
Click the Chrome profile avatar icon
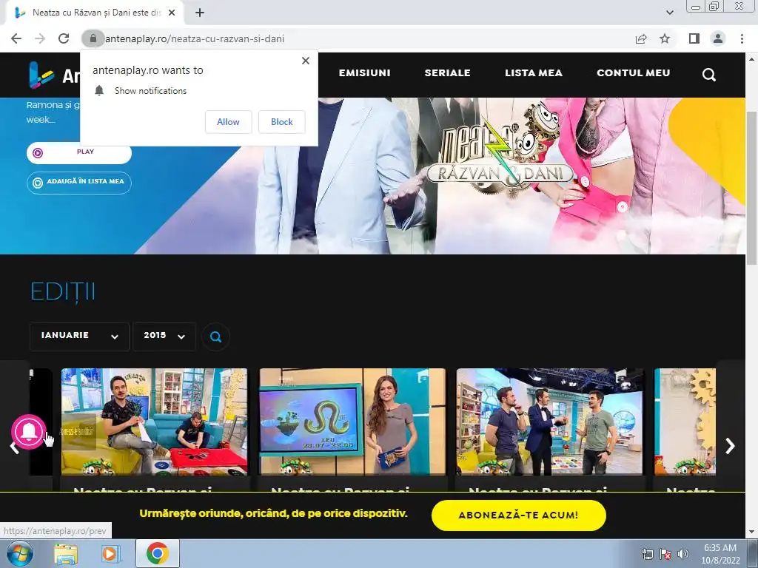click(x=718, y=38)
